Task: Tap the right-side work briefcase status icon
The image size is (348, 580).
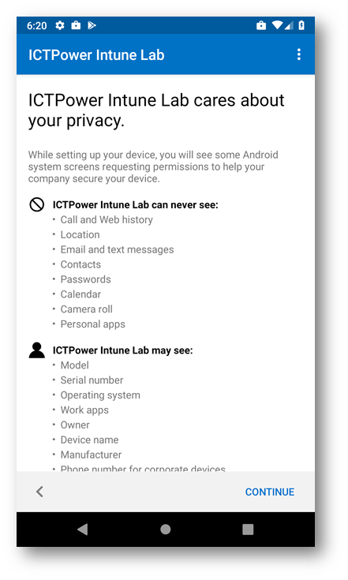Action: coord(261,25)
